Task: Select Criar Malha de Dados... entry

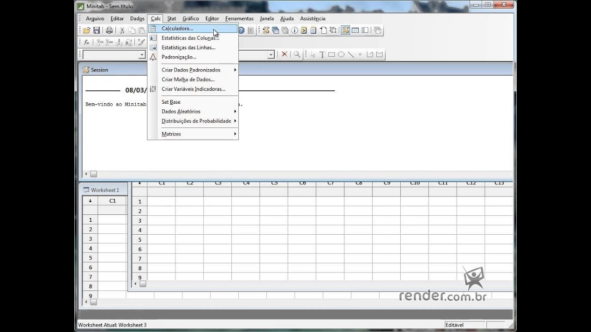Action: (193, 79)
